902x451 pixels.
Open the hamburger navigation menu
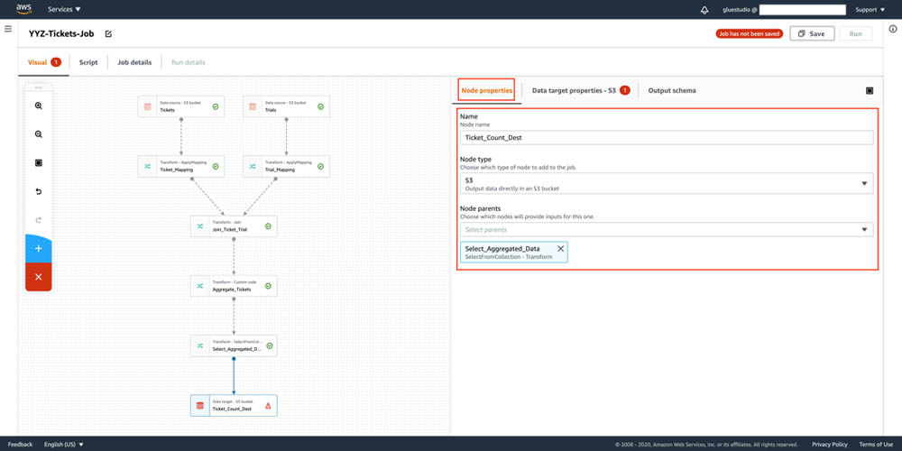tap(8, 28)
